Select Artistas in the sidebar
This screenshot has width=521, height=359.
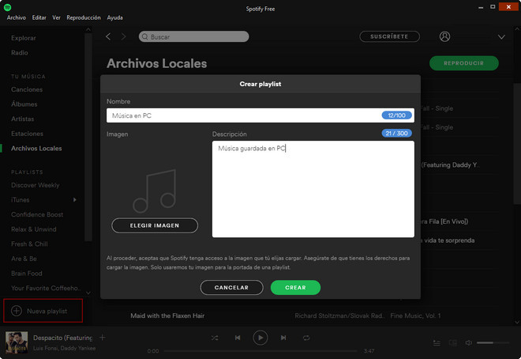(22, 119)
